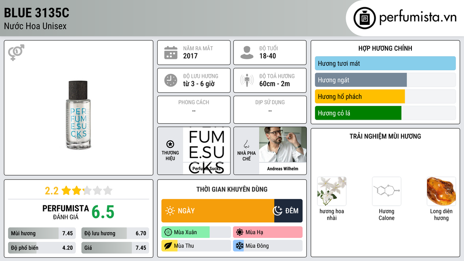Click the Mùa Thu season bar
464x261 pixels.
196,246
